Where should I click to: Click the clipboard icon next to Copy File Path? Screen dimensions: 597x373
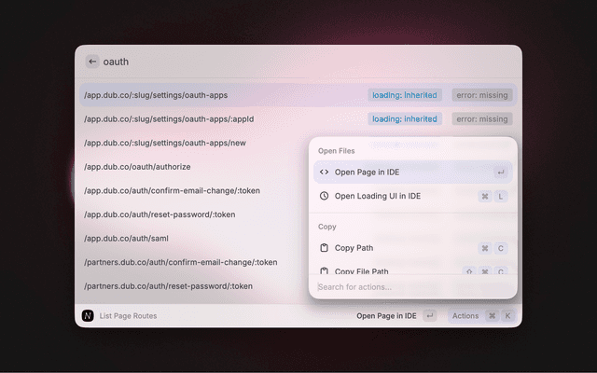click(324, 271)
